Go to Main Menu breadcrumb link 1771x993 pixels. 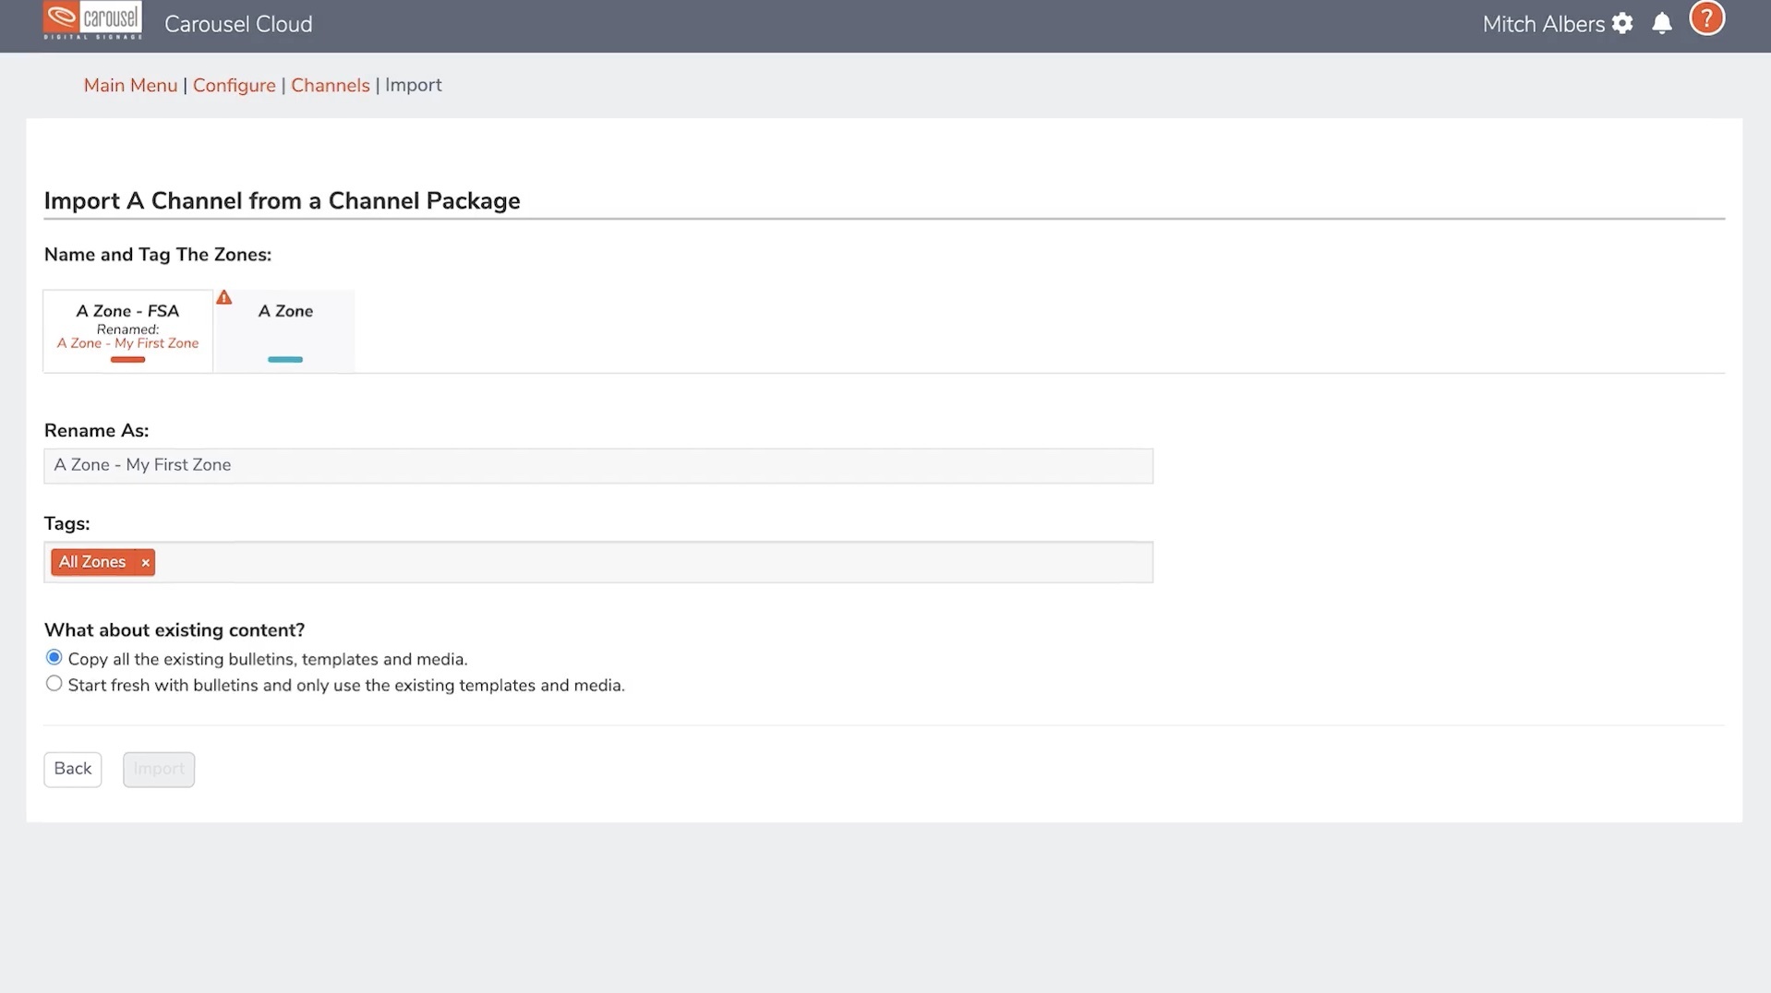click(130, 86)
